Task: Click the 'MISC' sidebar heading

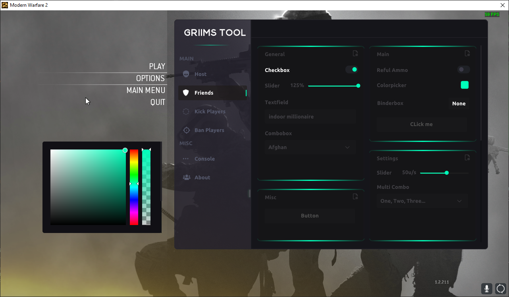Action: coord(186,143)
